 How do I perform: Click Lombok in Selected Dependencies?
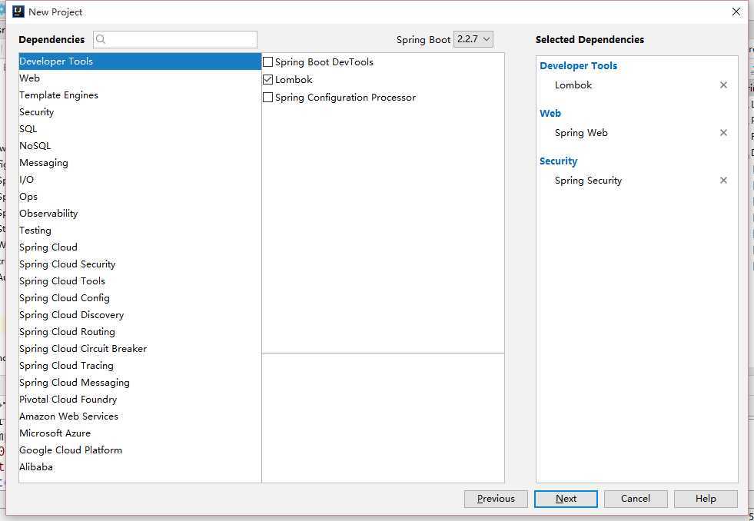573,85
